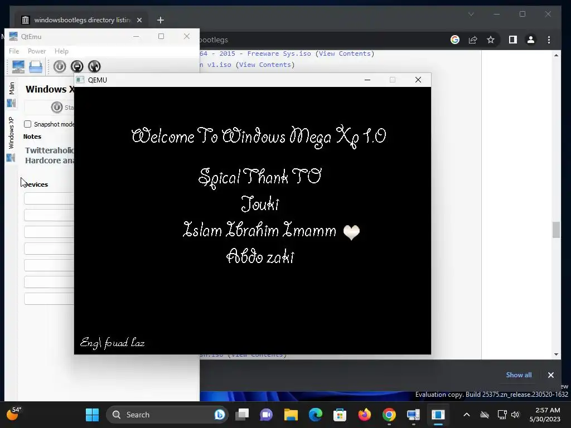Image resolution: width=571 pixels, height=428 pixels.
Task: Close the windowsbootlegs browser tab
Action: tap(139, 20)
